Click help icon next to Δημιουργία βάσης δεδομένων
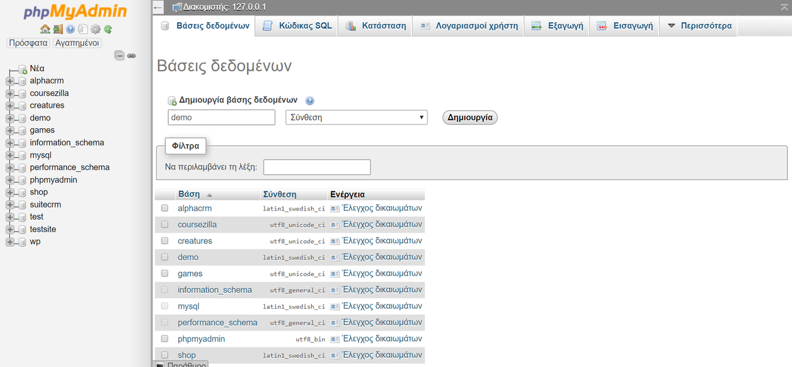The width and height of the screenshot is (792, 367). (x=309, y=100)
